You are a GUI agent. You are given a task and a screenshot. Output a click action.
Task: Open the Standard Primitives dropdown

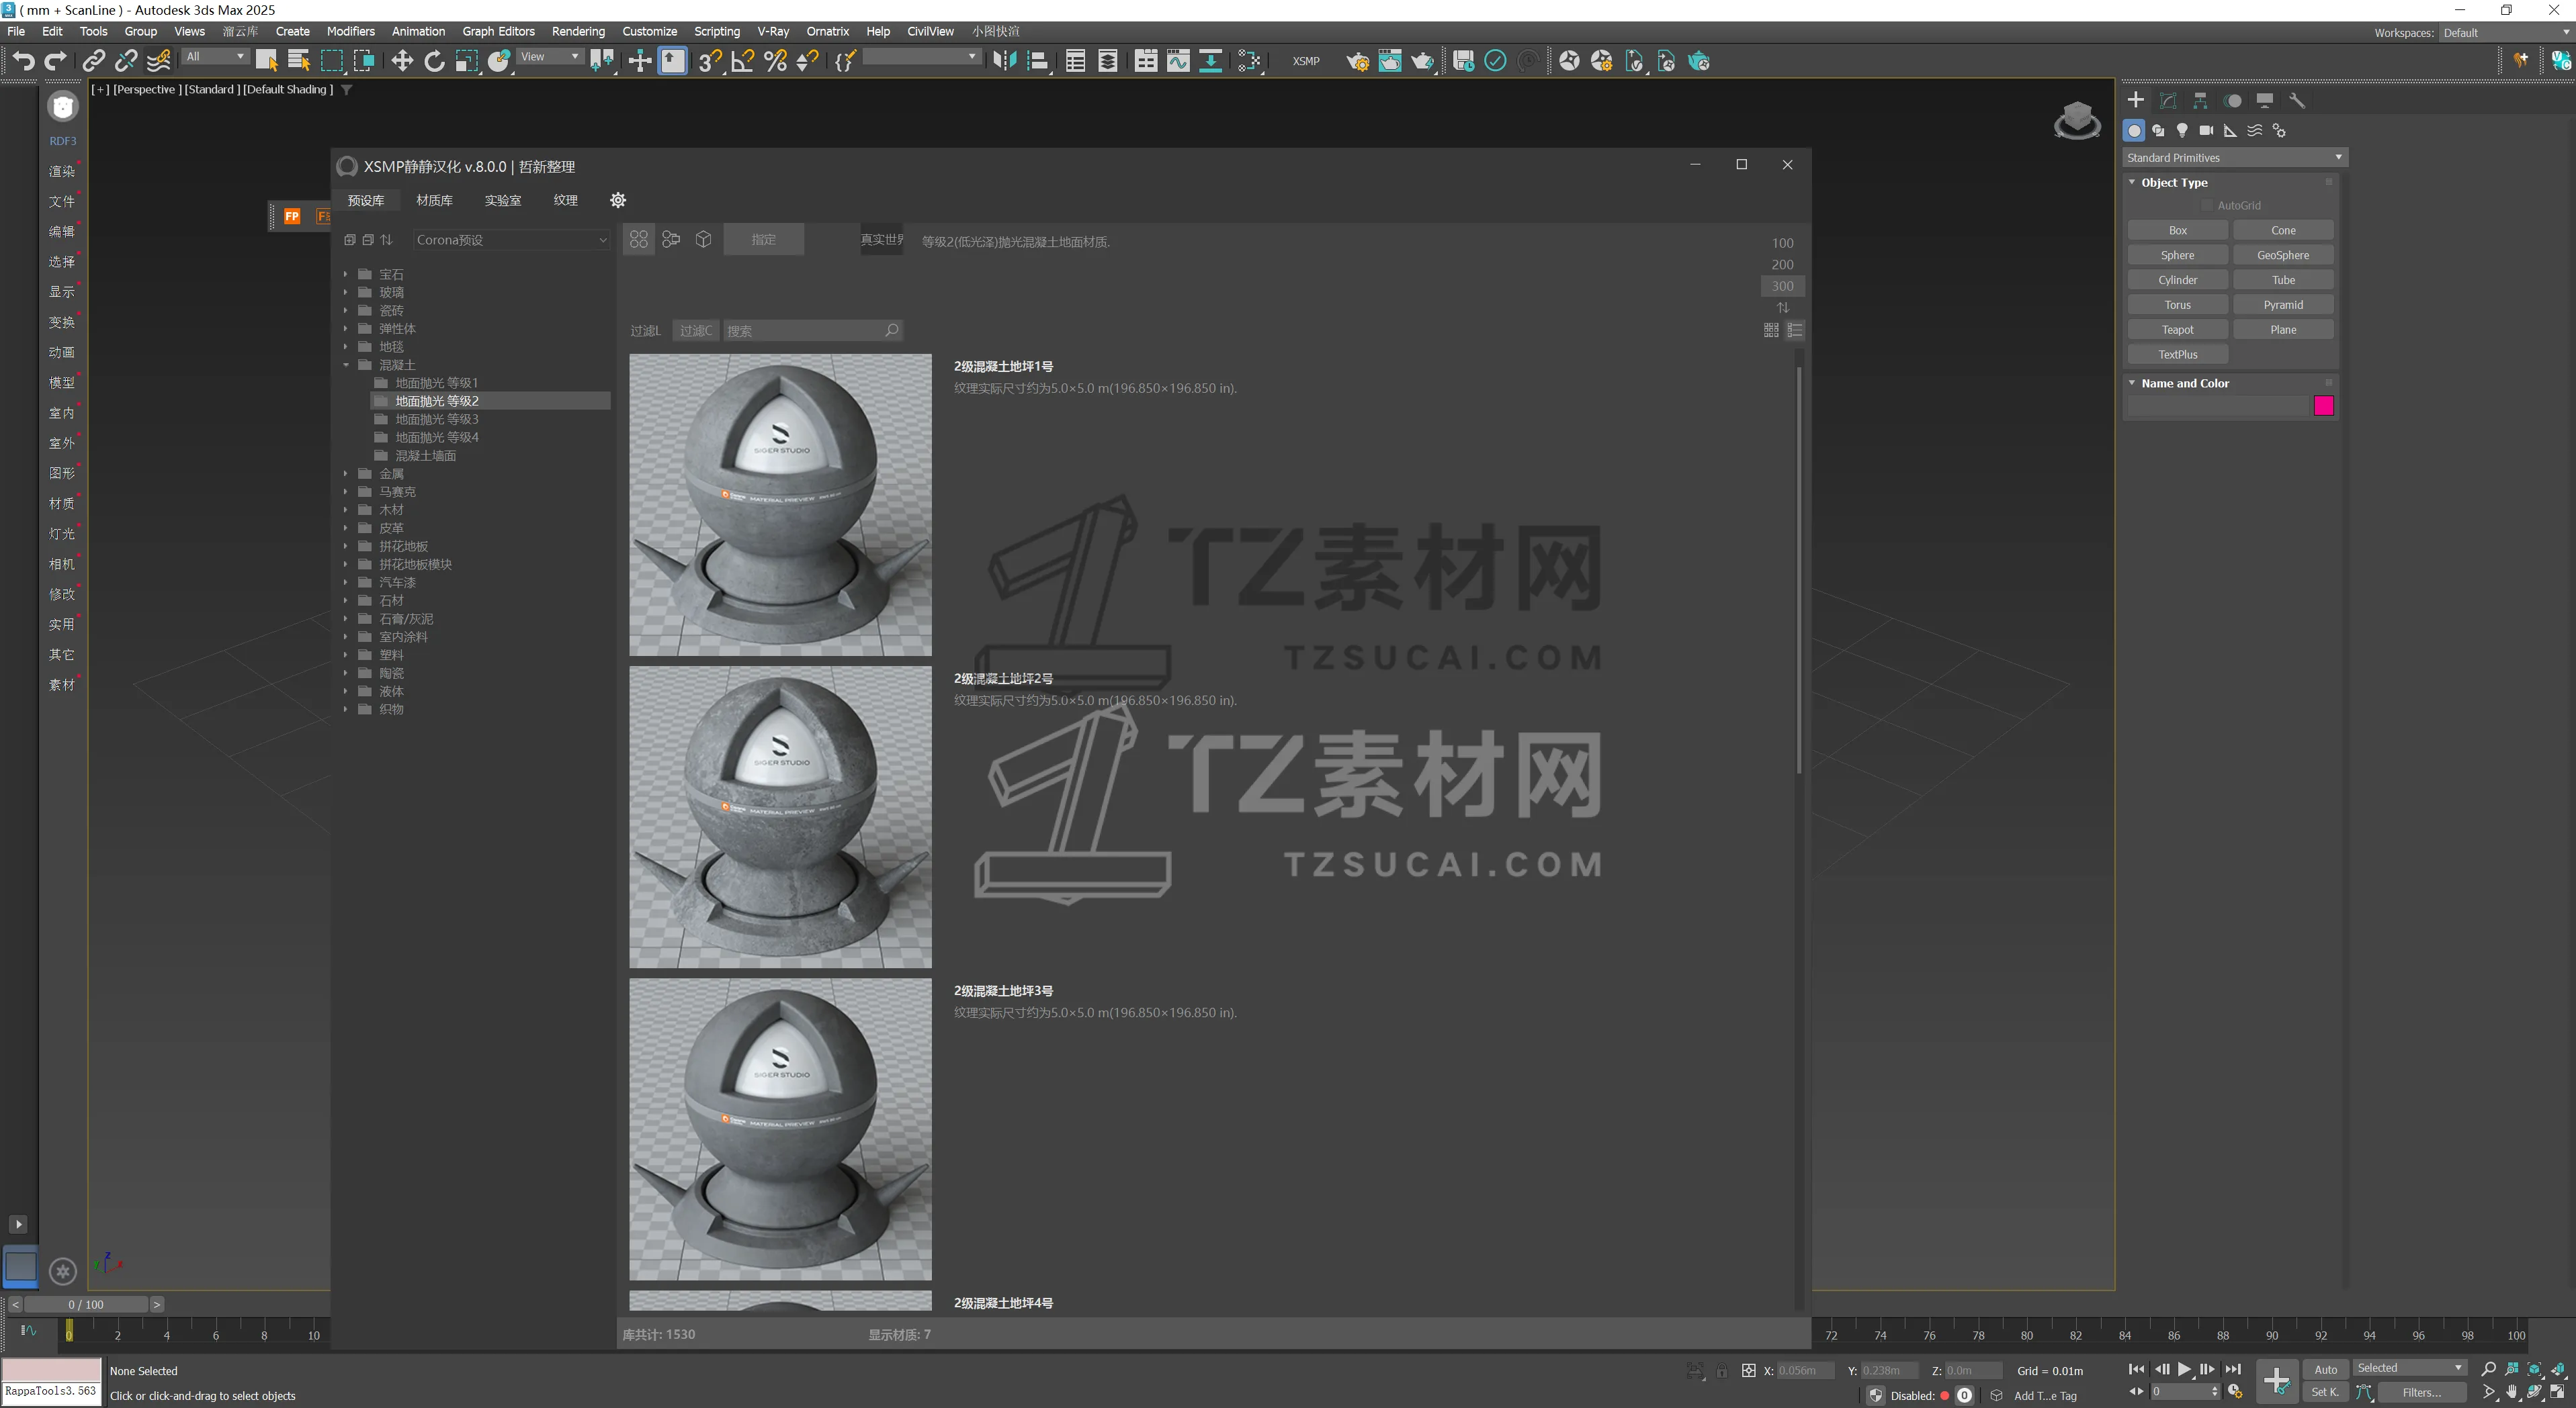coord(2233,158)
